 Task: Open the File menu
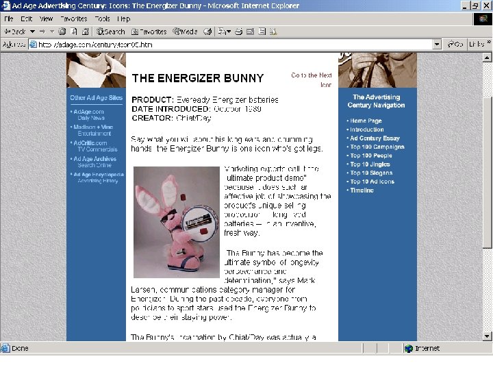pyautogui.click(x=9, y=19)
